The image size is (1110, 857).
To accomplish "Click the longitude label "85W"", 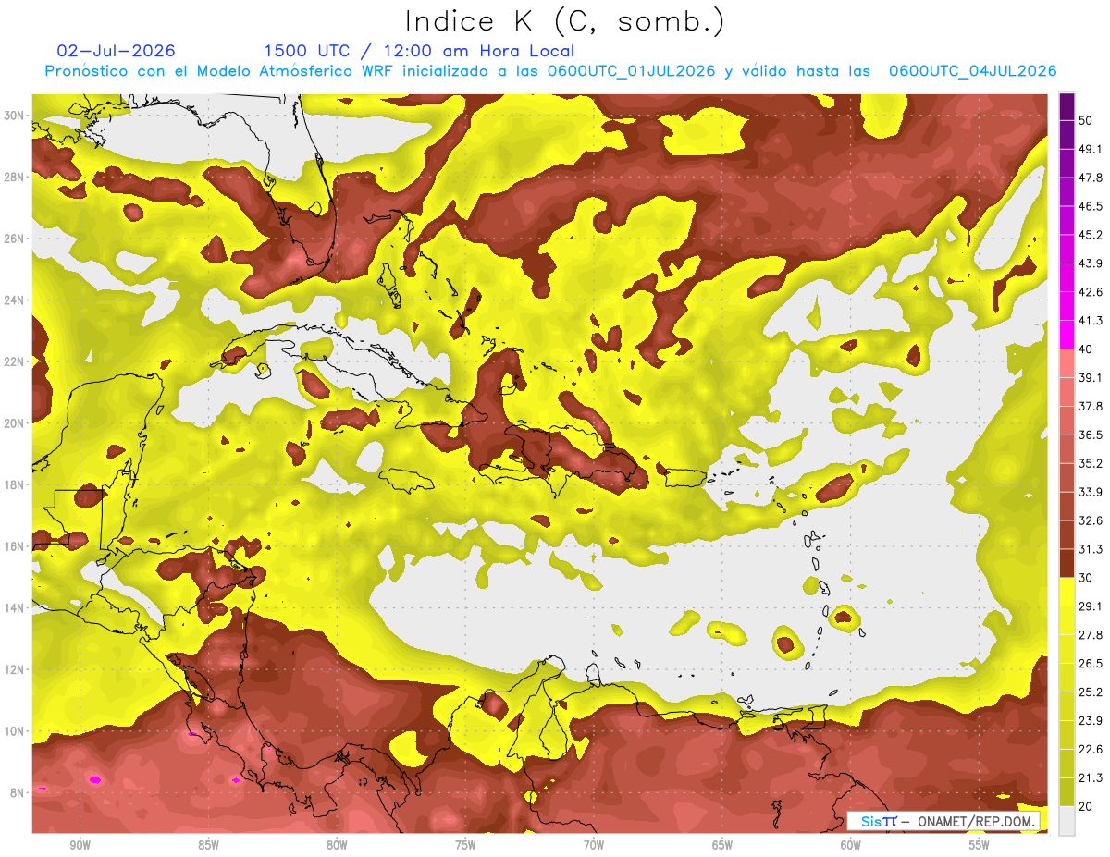I will [208, 846].
